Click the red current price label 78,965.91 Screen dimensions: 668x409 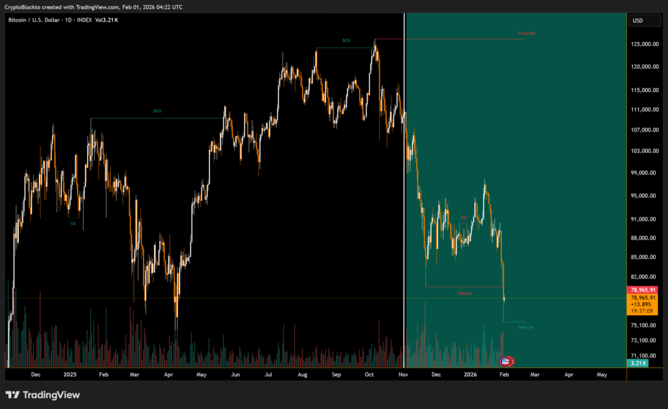[x=643, y=289]
